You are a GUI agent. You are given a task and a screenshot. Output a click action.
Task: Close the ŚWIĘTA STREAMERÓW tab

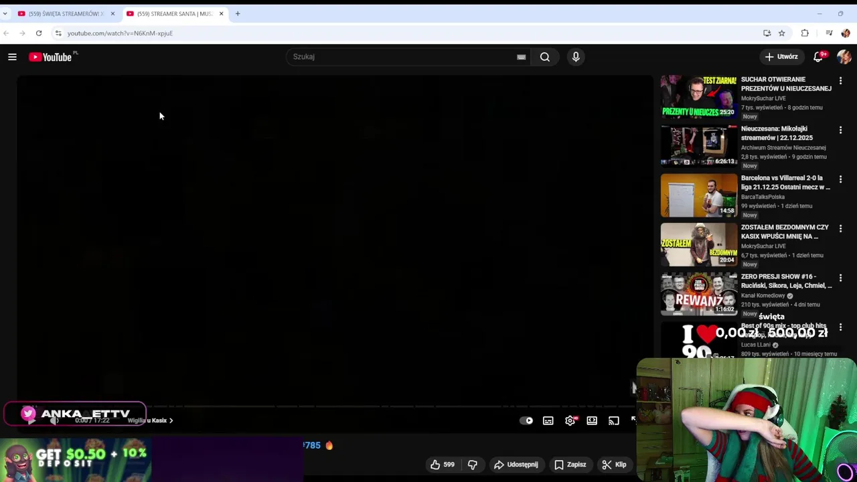point(112,13)
